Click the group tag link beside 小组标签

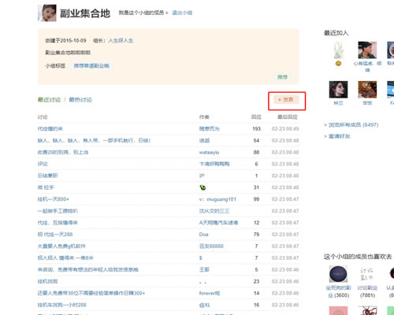coord(91,65)
